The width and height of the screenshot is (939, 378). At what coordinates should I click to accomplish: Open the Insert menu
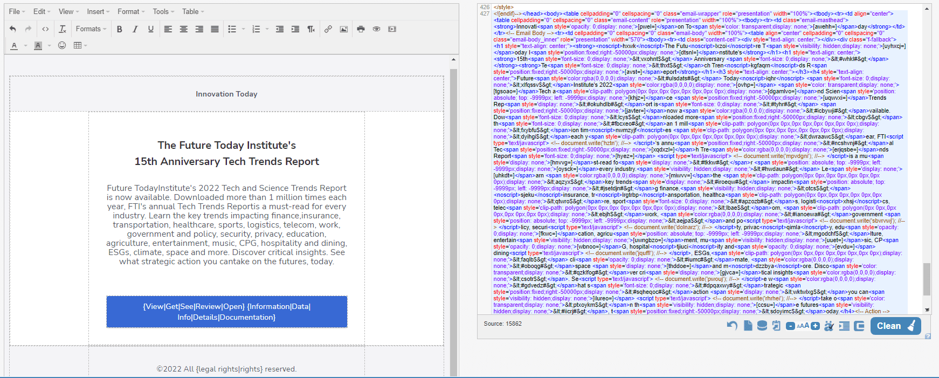pyautogui.click(x=98, y=11)
